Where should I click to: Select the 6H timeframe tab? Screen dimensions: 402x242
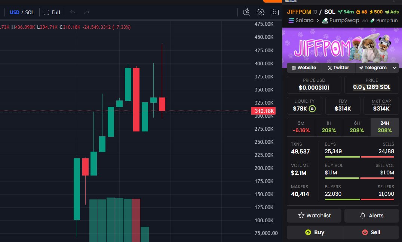click(357, 127)
